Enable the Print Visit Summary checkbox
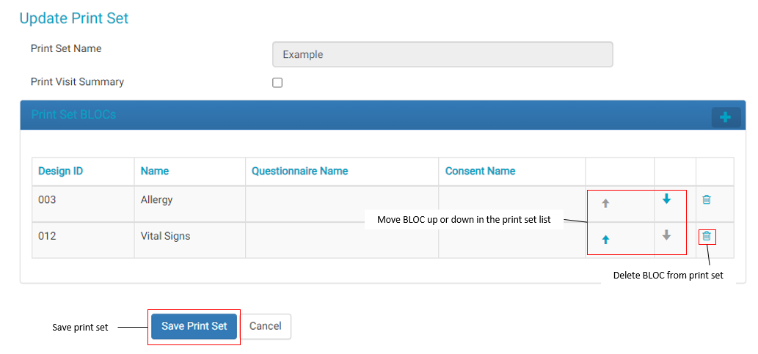This screenshot has width=758, height=354. point(277,83)
